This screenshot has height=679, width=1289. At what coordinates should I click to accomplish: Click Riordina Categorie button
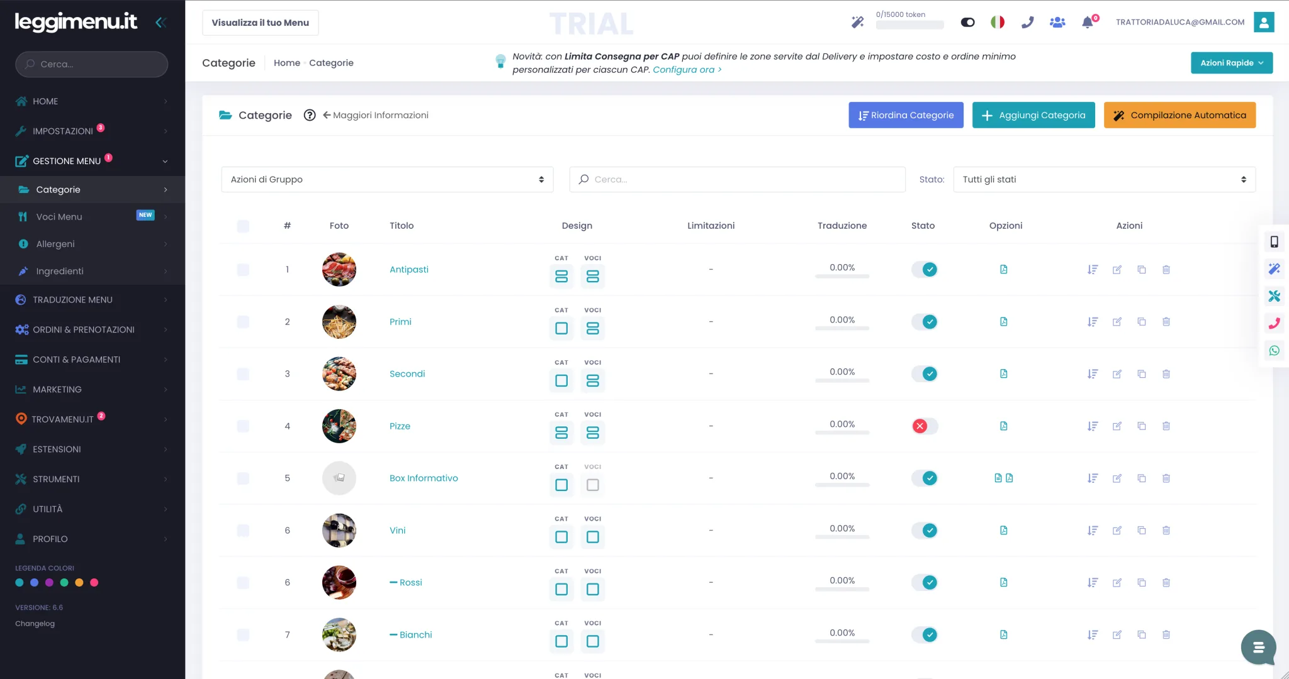pyautogui.click(x=906, y=115)
